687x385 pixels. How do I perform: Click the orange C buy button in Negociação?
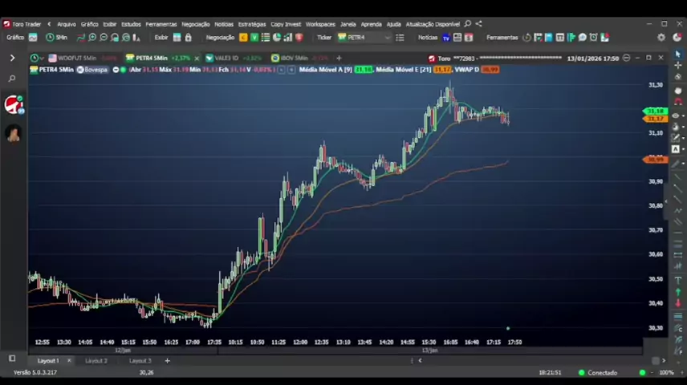point(243,38)
